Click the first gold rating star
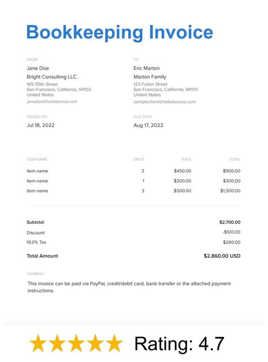The image size is (268, 362). tap(38, 343)
